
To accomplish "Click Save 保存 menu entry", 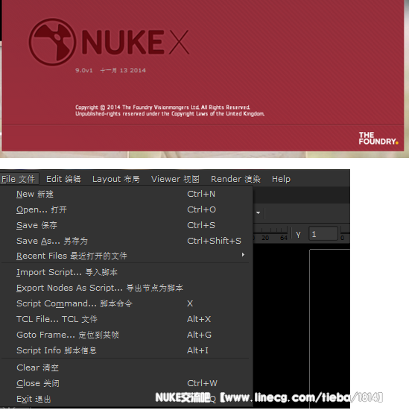I will pos(125,225).
